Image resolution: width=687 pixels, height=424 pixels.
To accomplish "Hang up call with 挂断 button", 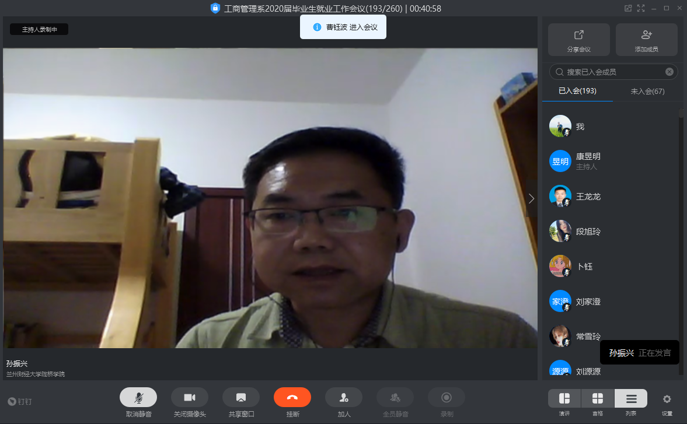I will (x=292, y=397).
